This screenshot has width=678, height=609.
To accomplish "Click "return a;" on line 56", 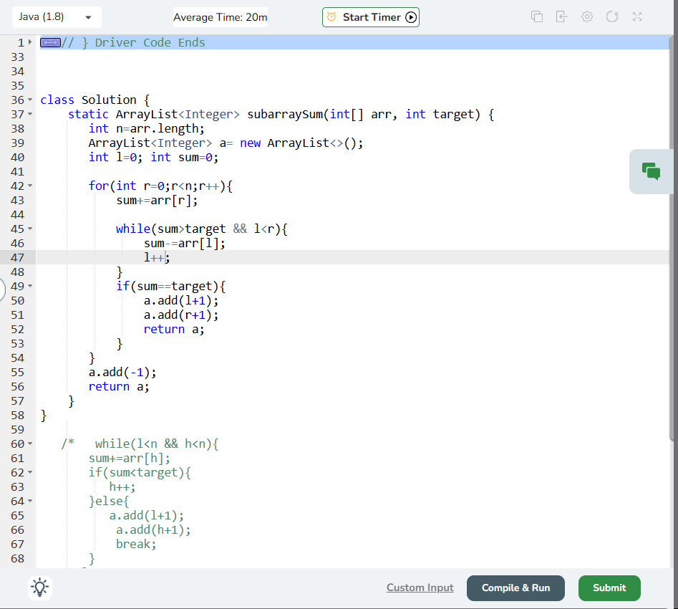I will (x=119, y=386).
